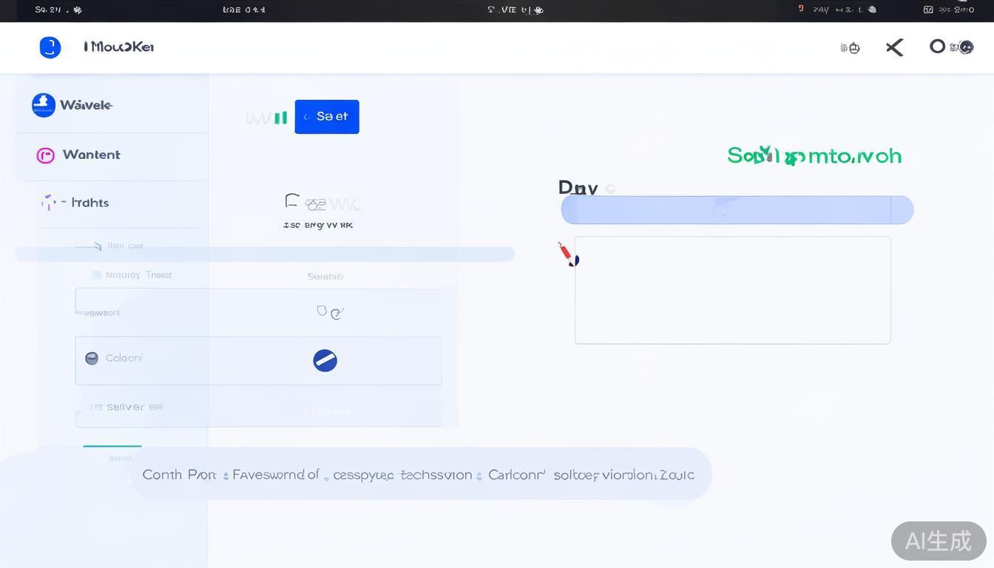
Task: Tick the small checkbox beside Aruoury Tnest
Action: [x=96, y=275]
